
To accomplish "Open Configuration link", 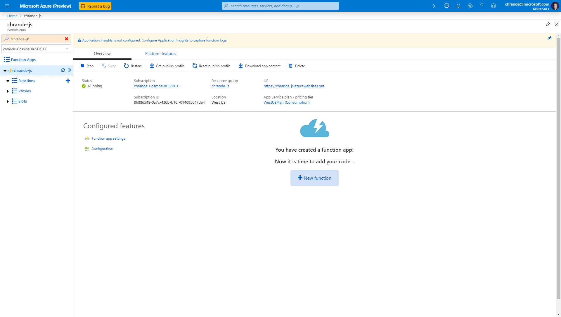I will 102,148.
